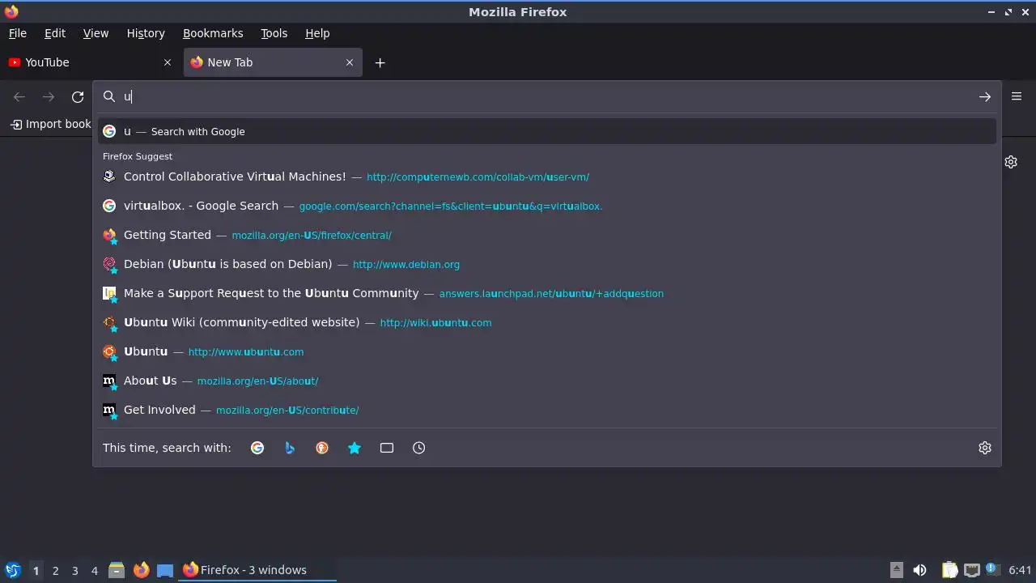Switch to workspace 2
1036x583 pixels.
[55, 570]
